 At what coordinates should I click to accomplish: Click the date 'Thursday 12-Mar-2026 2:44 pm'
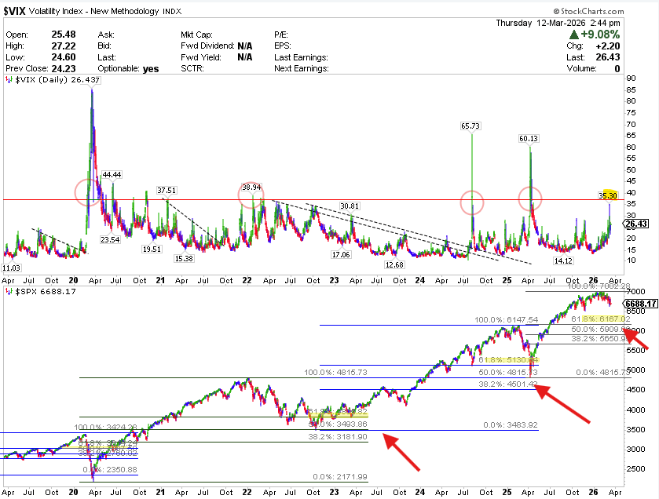[x=558, y=23]
